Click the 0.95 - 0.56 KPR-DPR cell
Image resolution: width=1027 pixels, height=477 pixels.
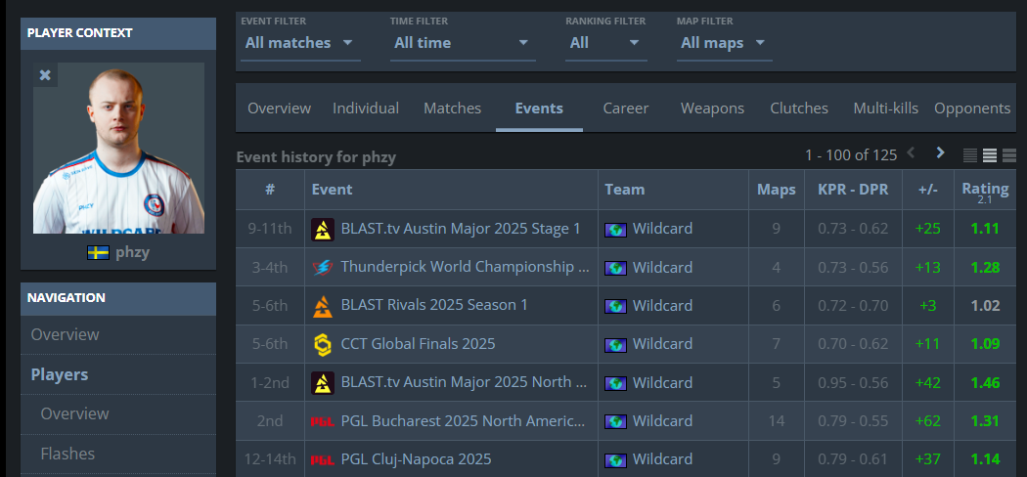pos(853,383)
